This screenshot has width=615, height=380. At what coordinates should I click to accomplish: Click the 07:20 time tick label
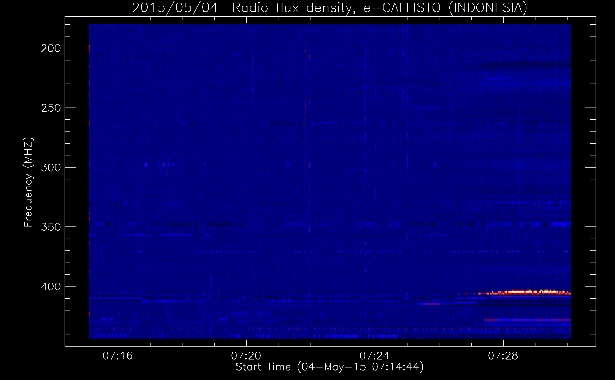coord(246,356)
